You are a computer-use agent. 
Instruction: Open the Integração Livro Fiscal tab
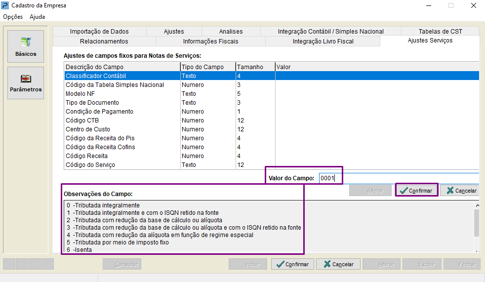(x=323, y=41)
